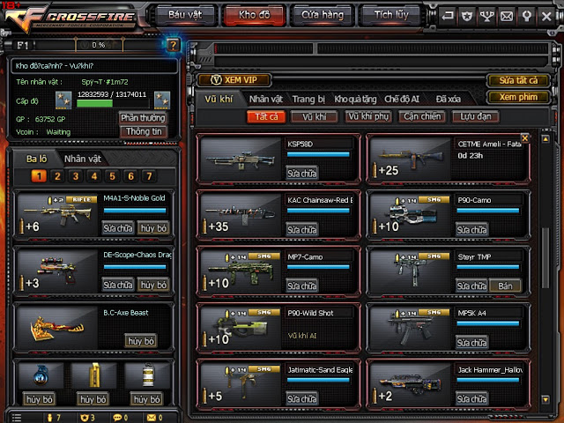Image resolution: width=564 pixels, height=423 pixels.
Task: Switch to the Ba lô tab
Action: pos(37,159)
